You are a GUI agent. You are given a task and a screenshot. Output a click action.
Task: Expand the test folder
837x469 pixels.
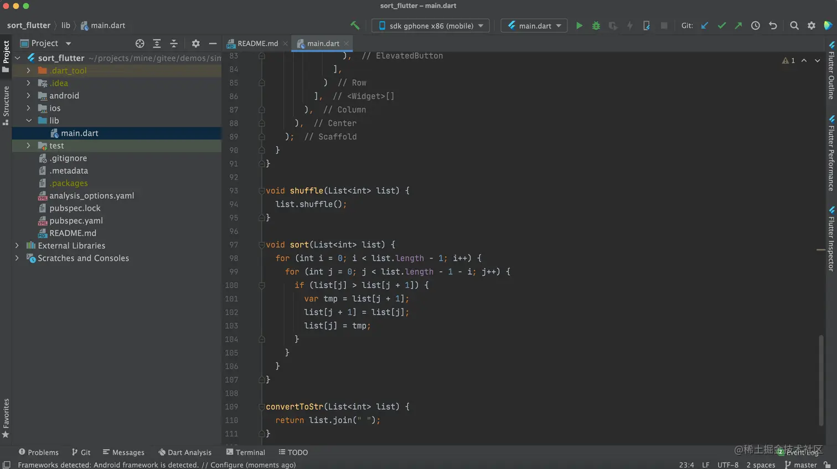tap(29, 146)
